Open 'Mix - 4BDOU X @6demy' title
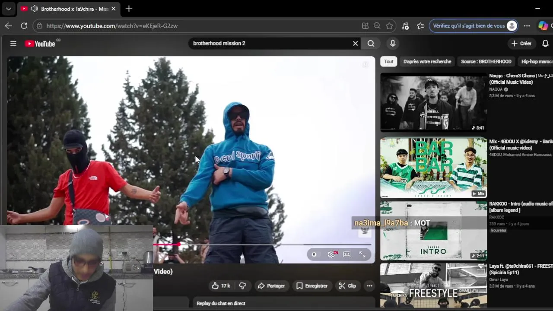553x311 pixels. [521, 144]
